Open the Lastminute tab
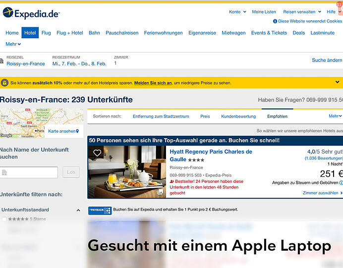Screen dimensions: 343x268 coord(323,33)
